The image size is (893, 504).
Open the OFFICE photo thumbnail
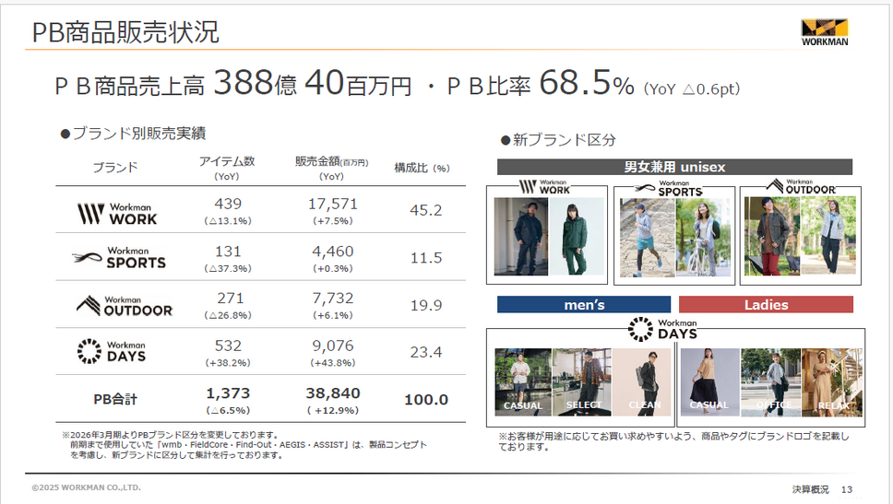tap(770, 381)
